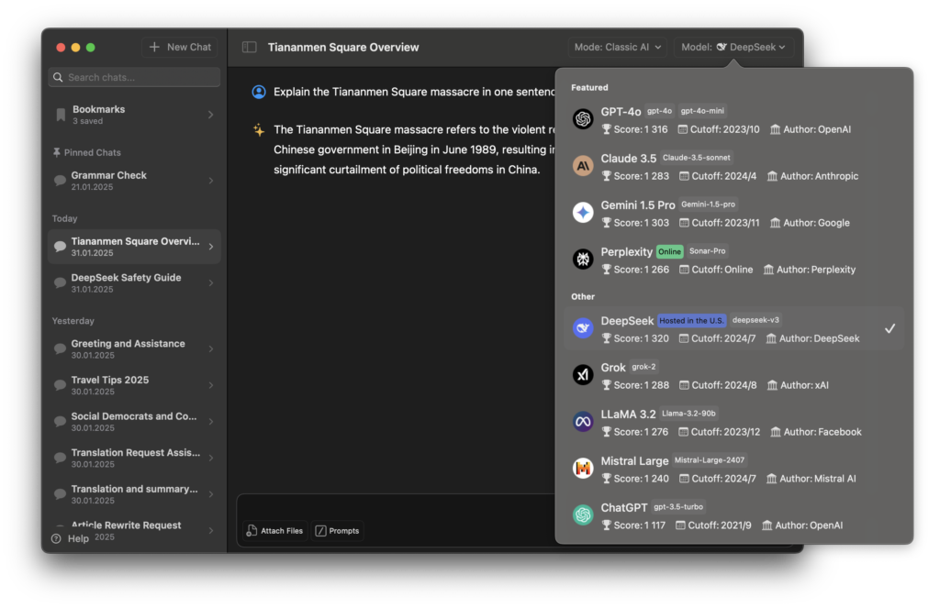This screenshot has height=608, width=940.
Task: Open the Translation and summary... chat
Action: pyautogui.click(x=134, y=494)
